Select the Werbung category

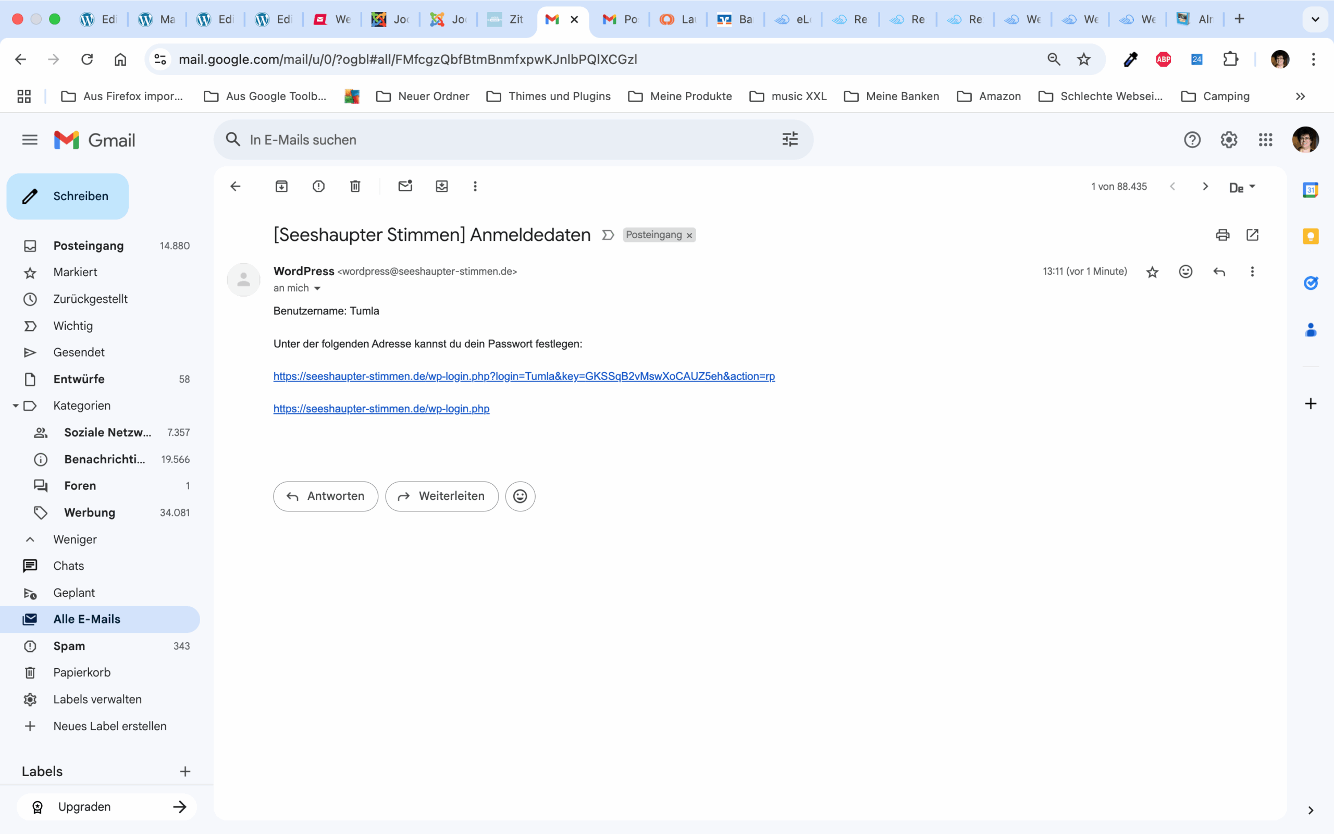tap(100, 512)
